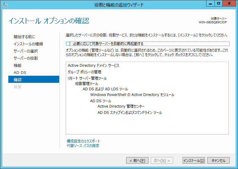This screenshot has width=238, height=169.
Task: Minimize the wizard window
Action: [x=210, y=4]
